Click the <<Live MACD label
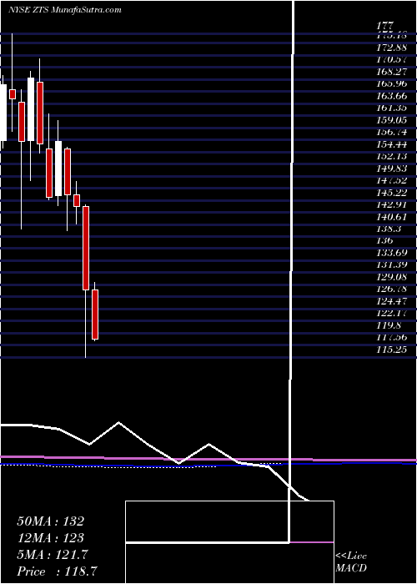The height and width of the screenshot is (584, 417). pos(351,562)
